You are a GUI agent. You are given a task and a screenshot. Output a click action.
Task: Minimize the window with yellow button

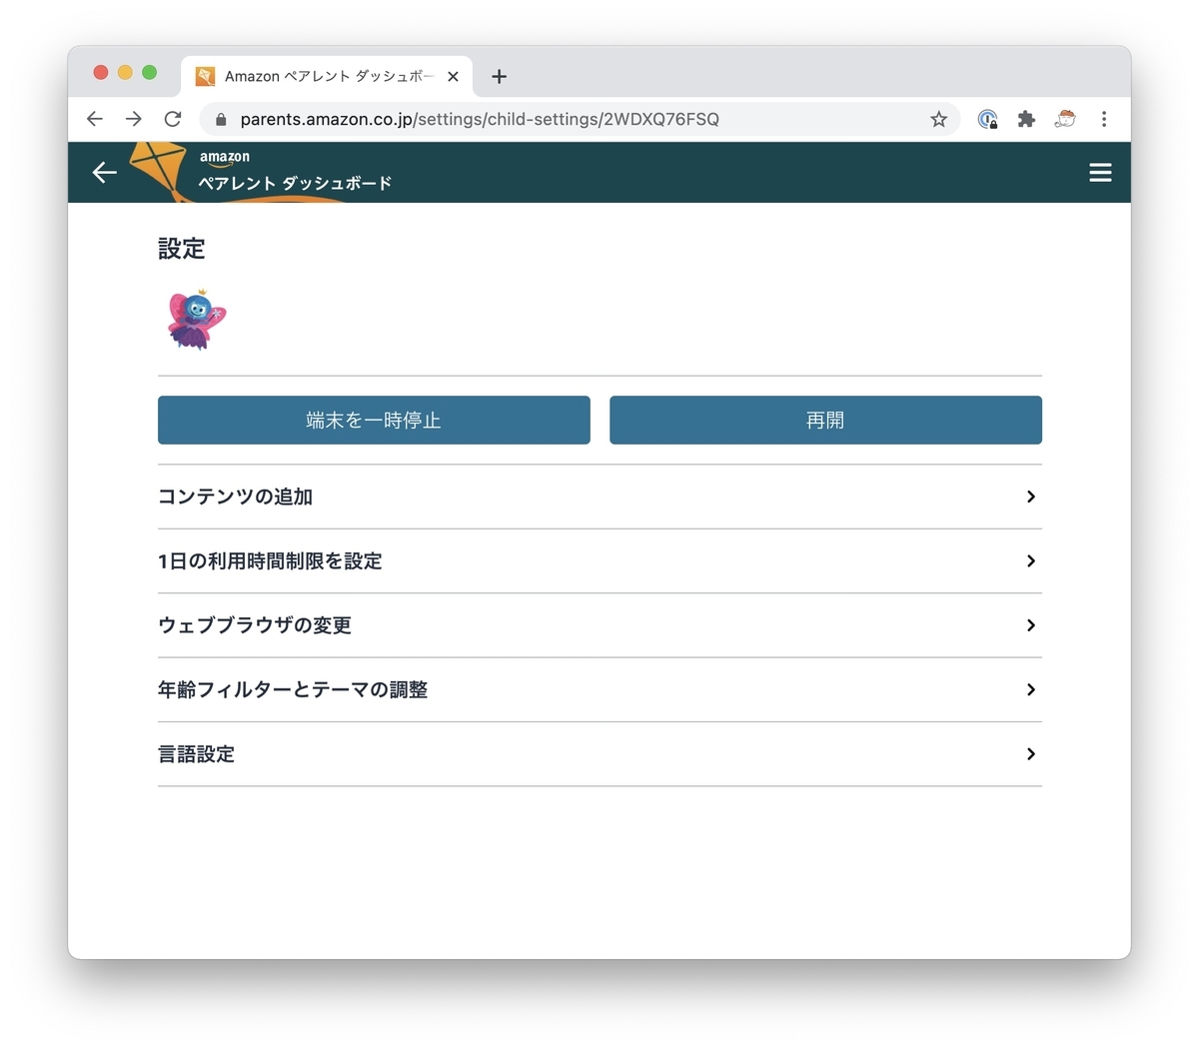(x=125, y=72)
